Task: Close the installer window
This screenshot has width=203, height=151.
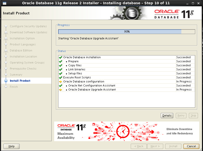Action: pyautogui.click(x=198, y=3)
